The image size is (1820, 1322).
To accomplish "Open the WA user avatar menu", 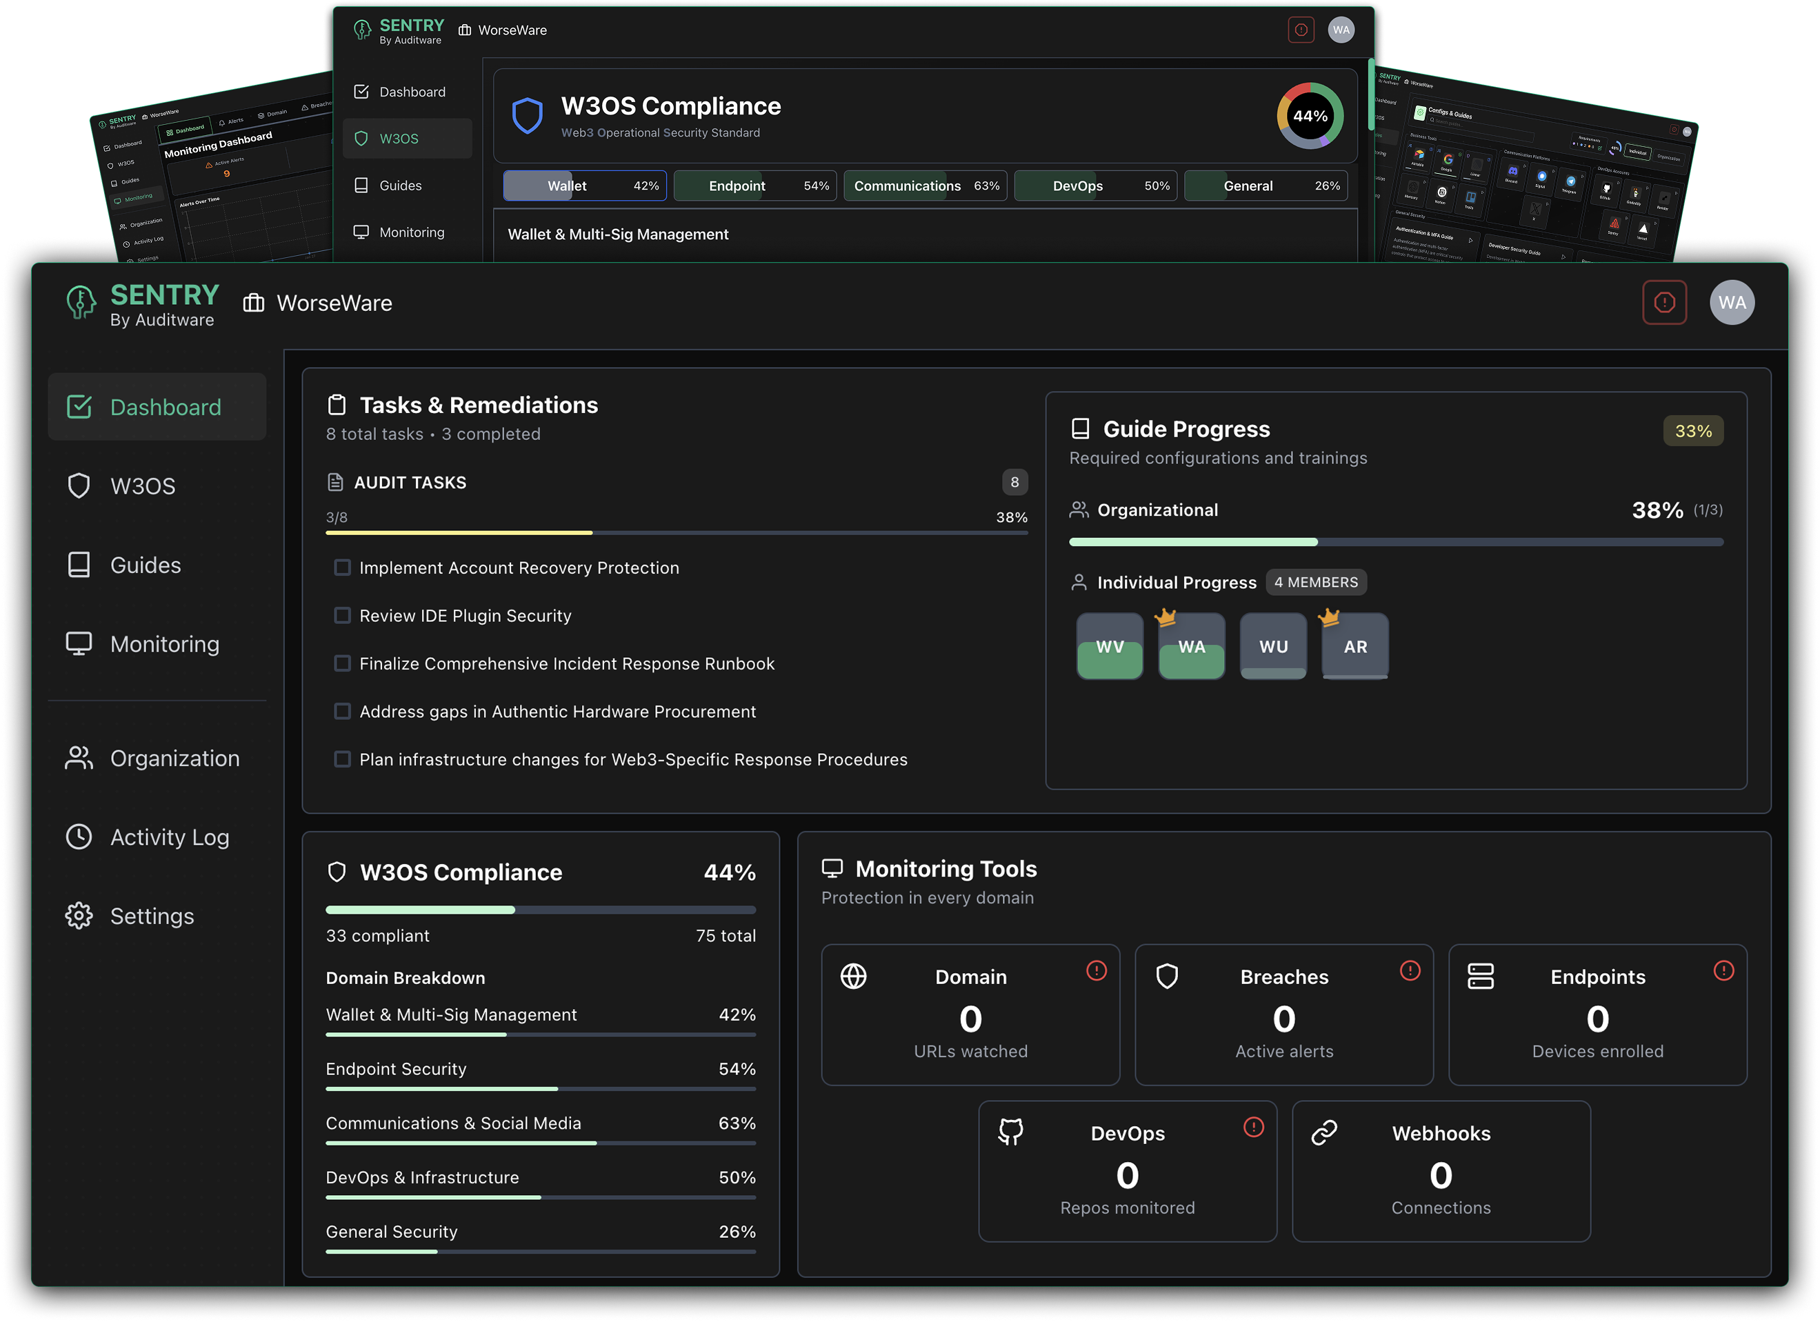I will pyautogui.click(x=1732, y=303).
